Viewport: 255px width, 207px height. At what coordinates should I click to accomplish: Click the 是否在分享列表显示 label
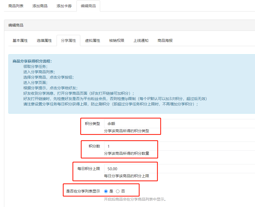(x=83, y=191)
